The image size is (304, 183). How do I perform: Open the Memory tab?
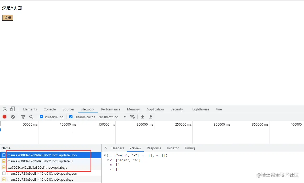tap(133, 109)
